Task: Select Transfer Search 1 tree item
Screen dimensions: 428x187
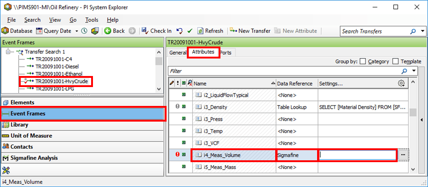Action: pos(45,52)
